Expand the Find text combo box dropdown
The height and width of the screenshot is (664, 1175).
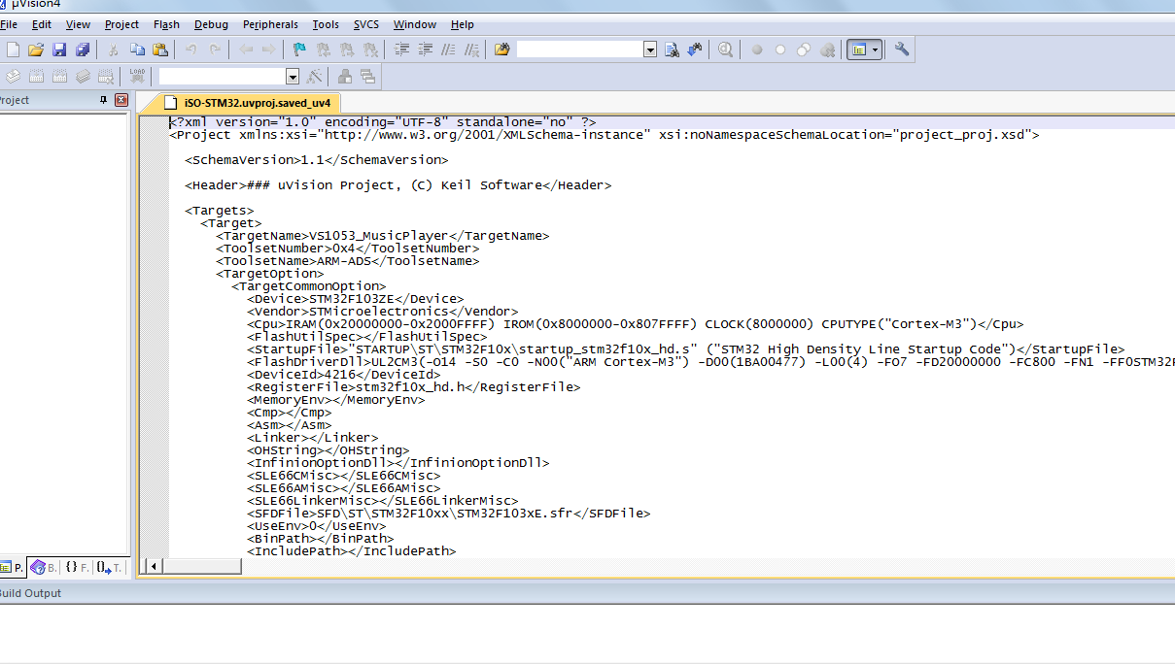pos(650,50)
